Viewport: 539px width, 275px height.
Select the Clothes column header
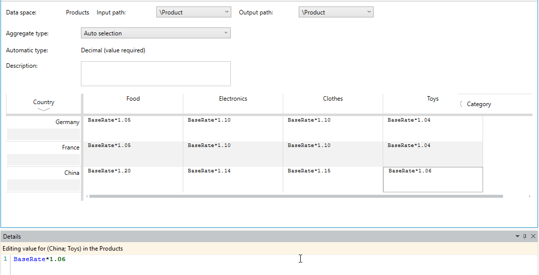coord(333,99)
